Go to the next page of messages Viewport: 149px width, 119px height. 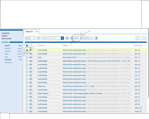click(x=145, y=38)
